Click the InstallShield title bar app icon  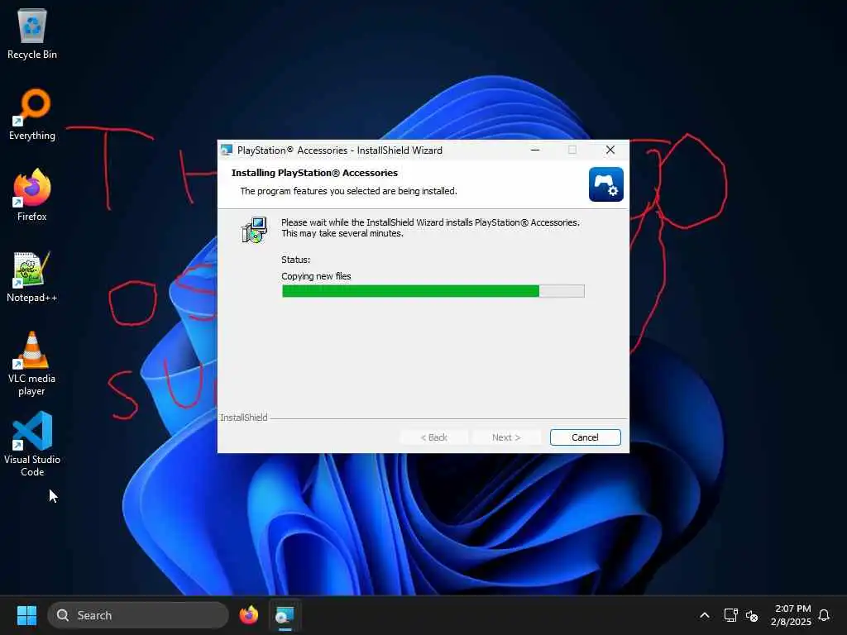pyautogui.click(x=227, y=150)
